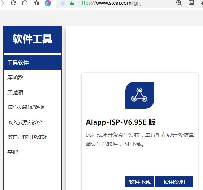Click the AIapp-ISP blue logo icon
This screenshot has height=190, width=203.
(x=140, y=95)
